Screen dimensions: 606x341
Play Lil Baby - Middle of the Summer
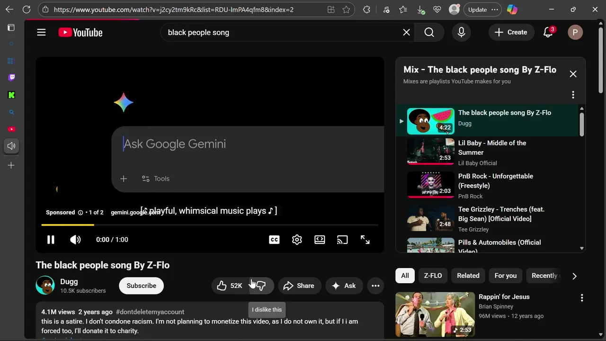(488, 152)
